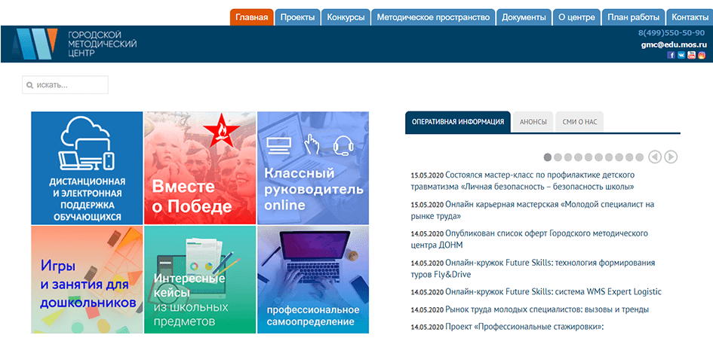Open Классный руководитель online tile
This screenshot has height=338, width=713.
[313, 168]
